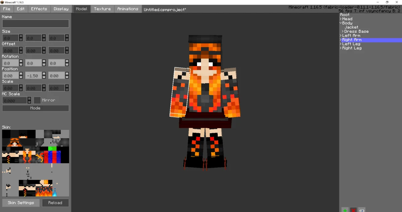Select the Dress Base tree item
The image size is (402, 212).
[356, 31]
